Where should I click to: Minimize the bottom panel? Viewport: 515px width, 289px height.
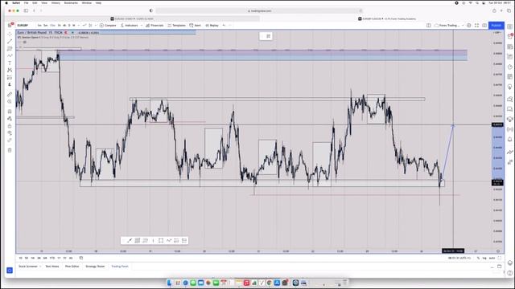[x=492, y=267]
